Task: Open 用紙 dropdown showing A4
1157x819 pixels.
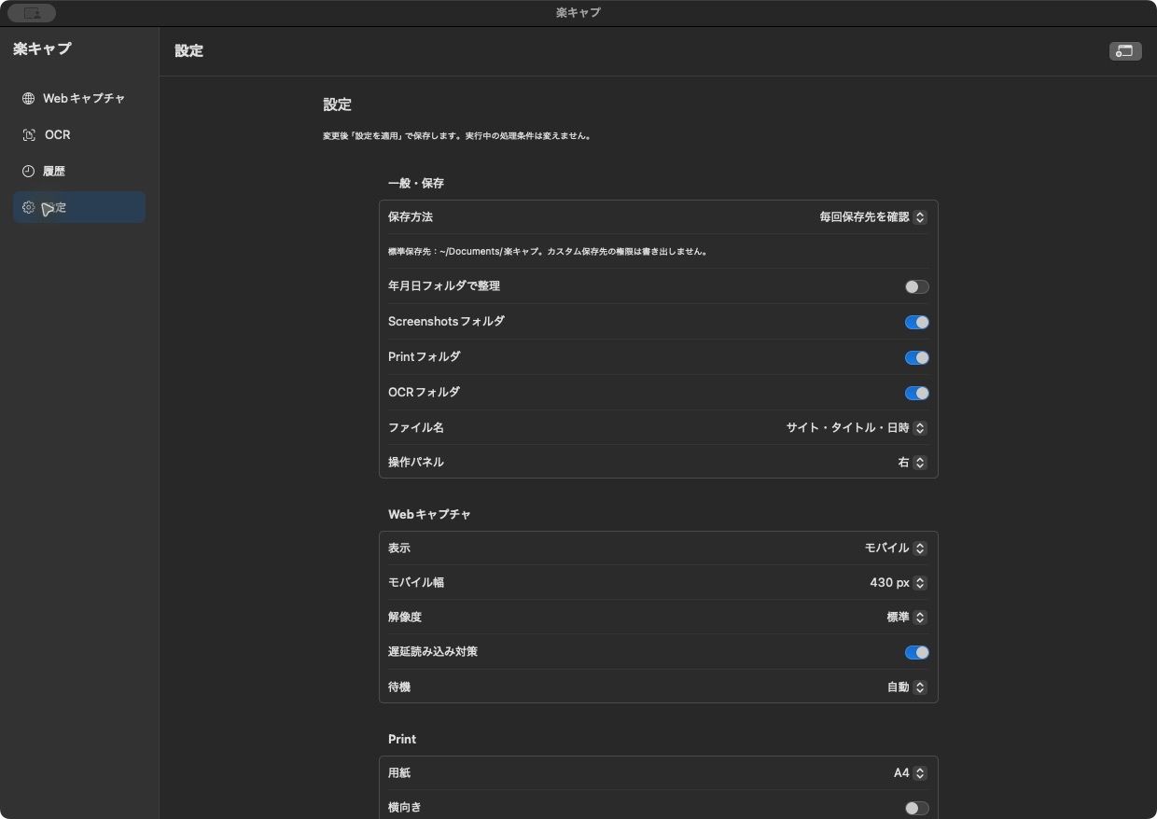Action: click(x=910, y=773)
